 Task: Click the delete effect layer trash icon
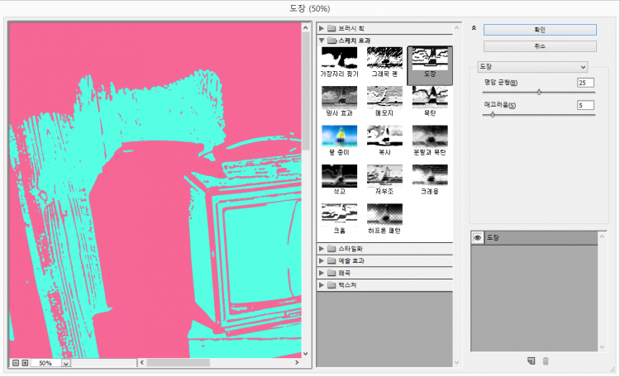coord(546,360)
